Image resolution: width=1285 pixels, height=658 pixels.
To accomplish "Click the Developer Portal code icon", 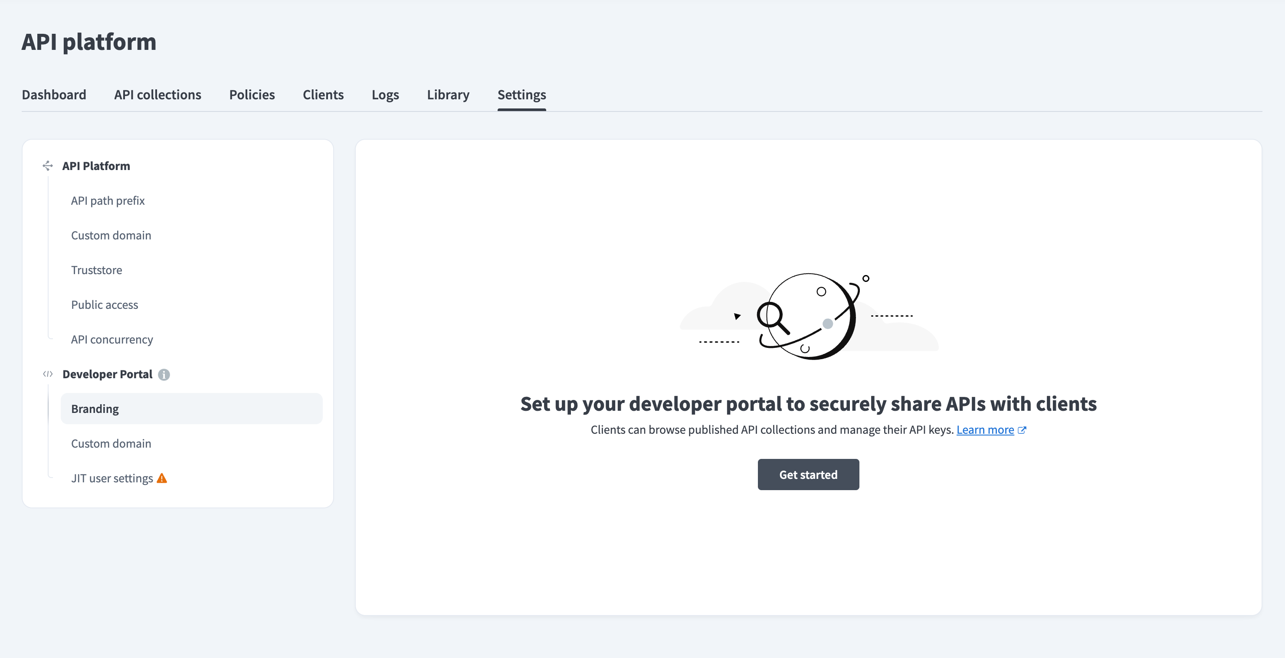I will tap(48, 373).
